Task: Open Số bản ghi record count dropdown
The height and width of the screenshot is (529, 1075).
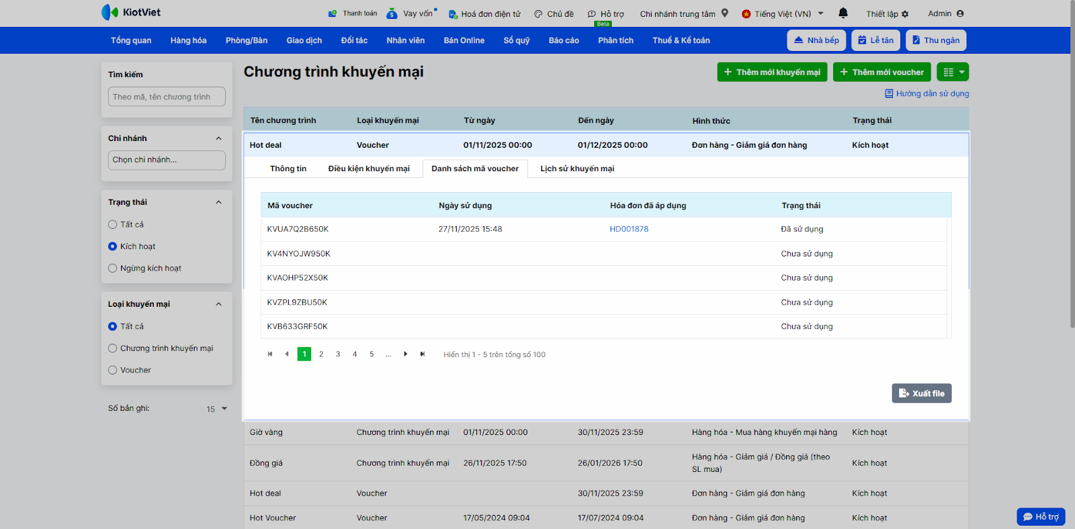Action: tap(217, 409)
